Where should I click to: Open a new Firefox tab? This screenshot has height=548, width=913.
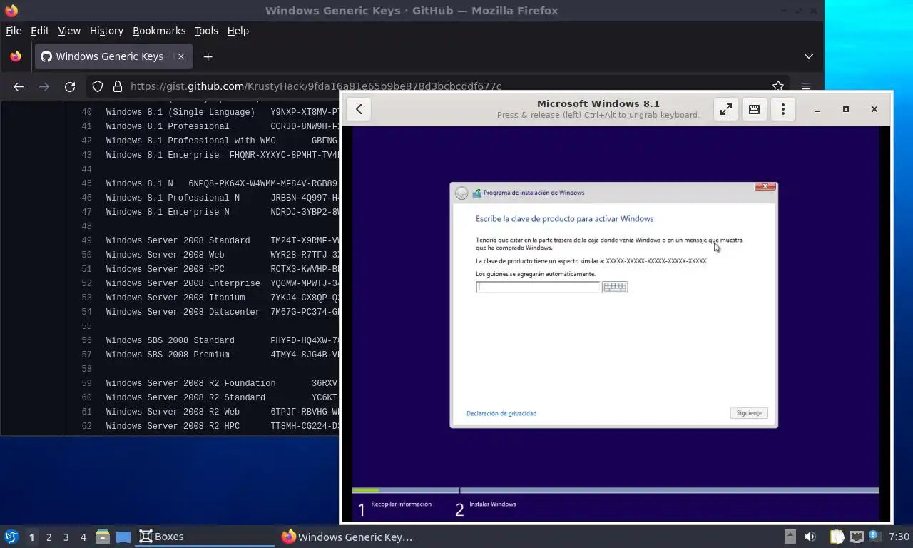[208, 56]
